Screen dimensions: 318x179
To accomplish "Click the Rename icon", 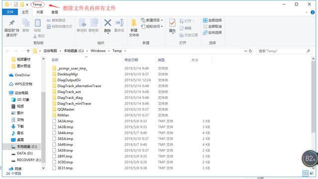I will (119, 23).
